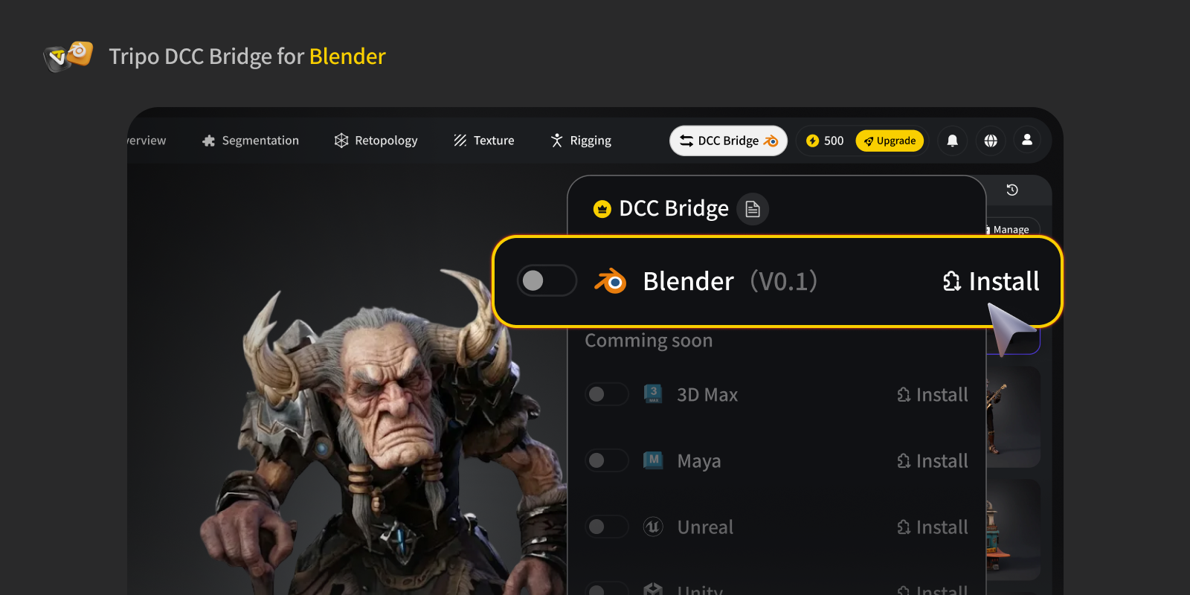Open the notifications bell icon
Viewport: 1190px width, 595px height.
point(952,141)
